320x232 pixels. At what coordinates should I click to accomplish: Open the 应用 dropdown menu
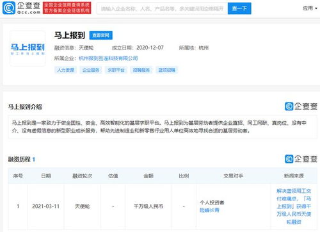click(310, 8)
